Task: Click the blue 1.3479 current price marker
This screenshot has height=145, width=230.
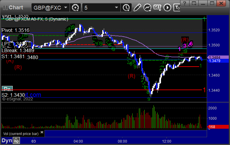Action: [218, 61]
